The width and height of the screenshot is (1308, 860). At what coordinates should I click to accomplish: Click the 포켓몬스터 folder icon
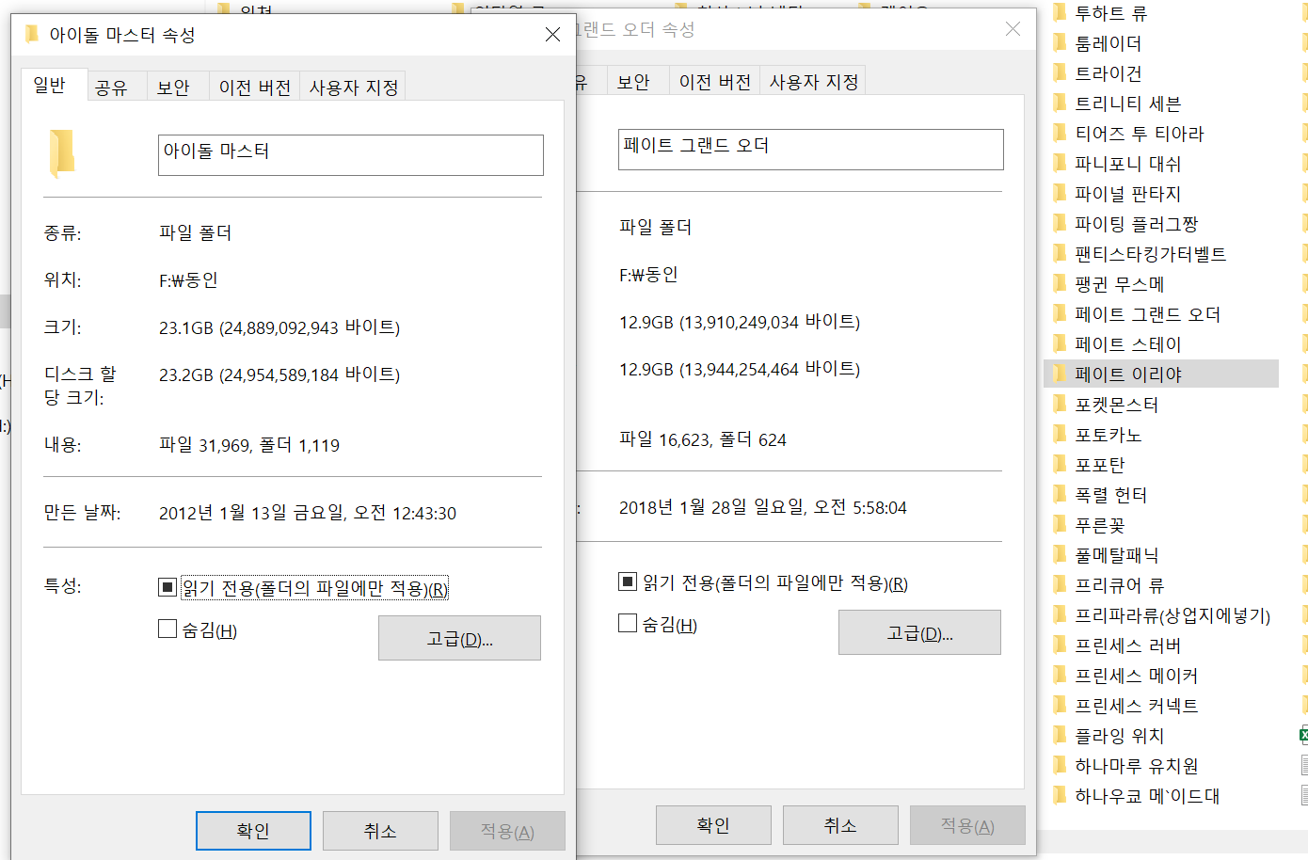point(1060,405)
